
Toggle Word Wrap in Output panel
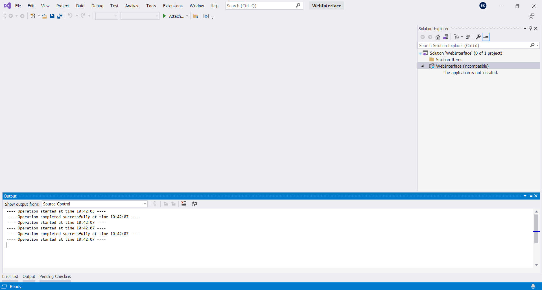coord(194,204)
